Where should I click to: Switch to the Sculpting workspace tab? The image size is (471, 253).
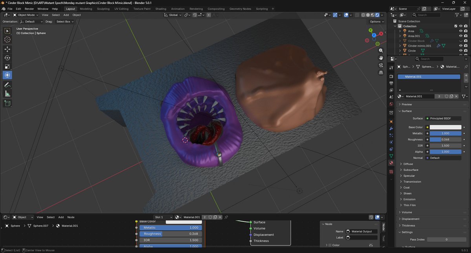pyautogui.click(x=103, y=9)
